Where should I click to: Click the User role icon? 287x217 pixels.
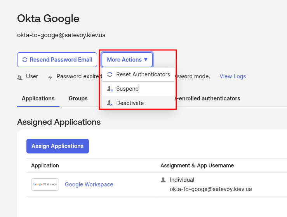click(20, 77)
